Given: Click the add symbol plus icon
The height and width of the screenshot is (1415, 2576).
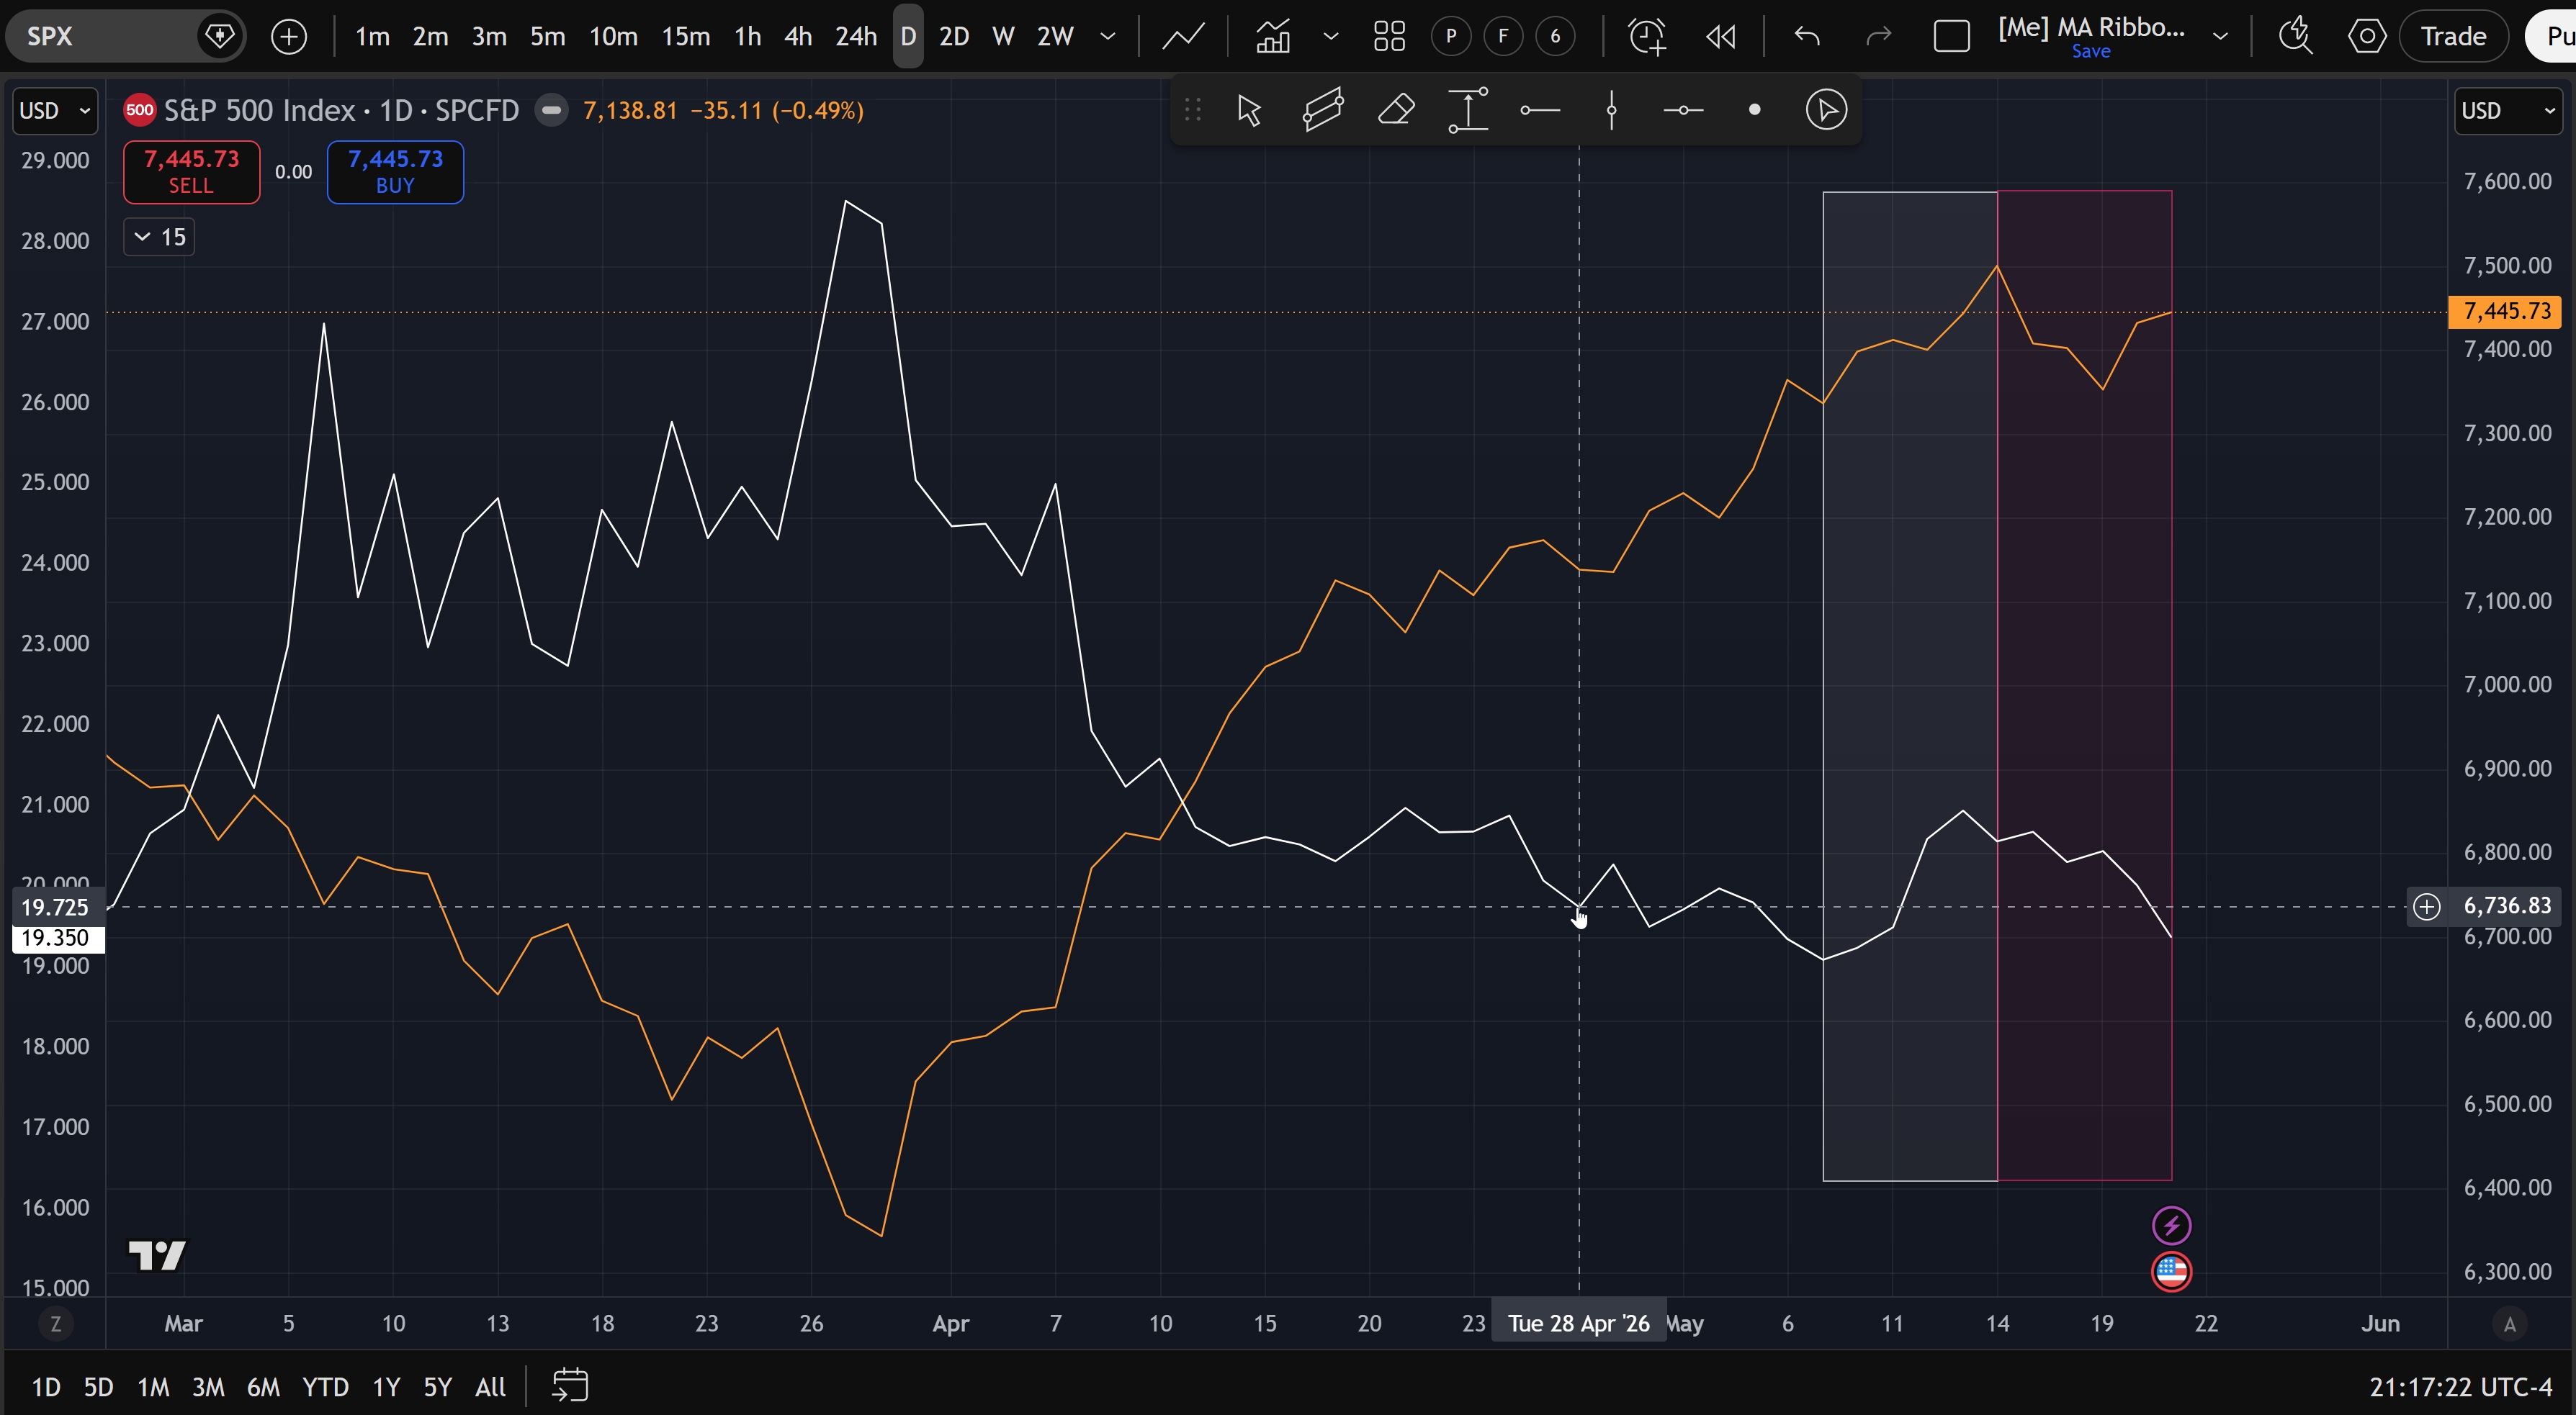Looking at the screenshot, I should pos(289,37).
